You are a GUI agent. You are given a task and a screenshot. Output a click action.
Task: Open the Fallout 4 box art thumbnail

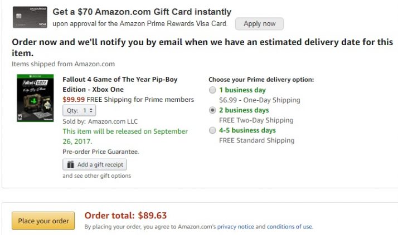[33, 98]
